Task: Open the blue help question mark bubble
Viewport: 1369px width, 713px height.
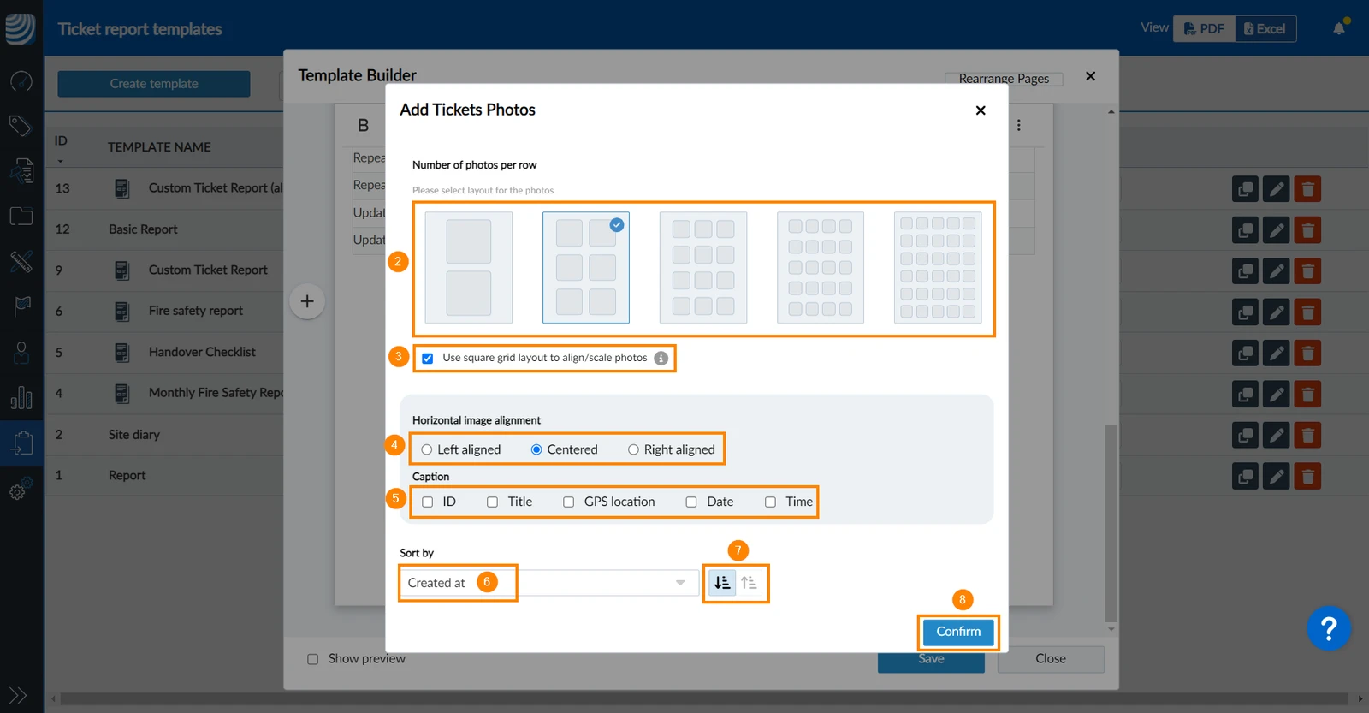Action: tap(1328, 629)
